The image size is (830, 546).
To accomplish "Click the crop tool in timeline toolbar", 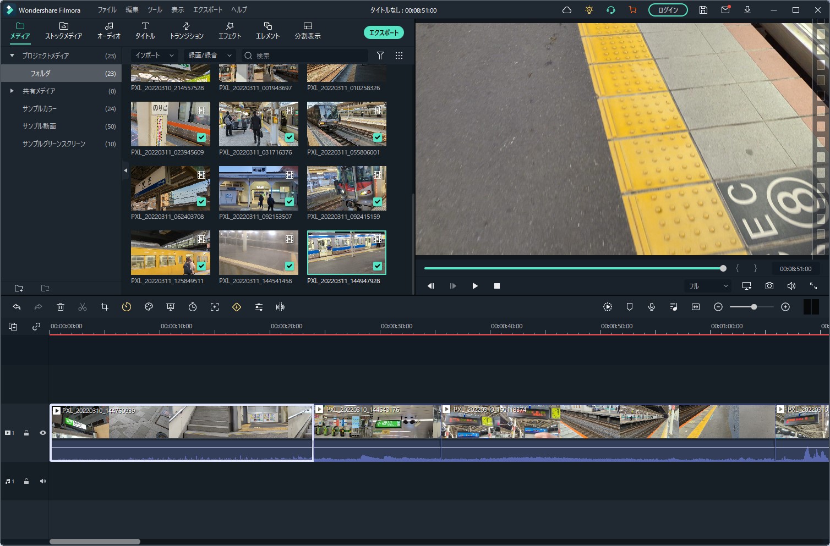I will pos(105,307).
